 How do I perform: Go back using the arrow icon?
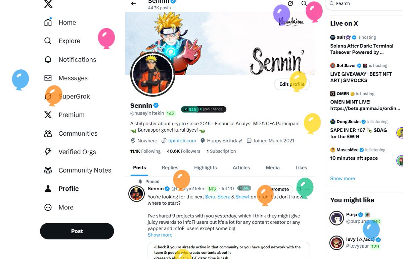134,3
